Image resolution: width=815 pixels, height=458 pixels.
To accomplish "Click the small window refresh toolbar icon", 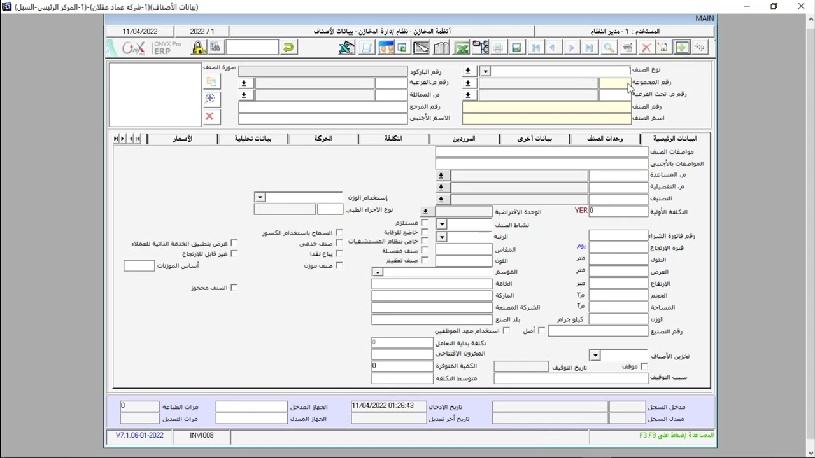I will 402,48.
